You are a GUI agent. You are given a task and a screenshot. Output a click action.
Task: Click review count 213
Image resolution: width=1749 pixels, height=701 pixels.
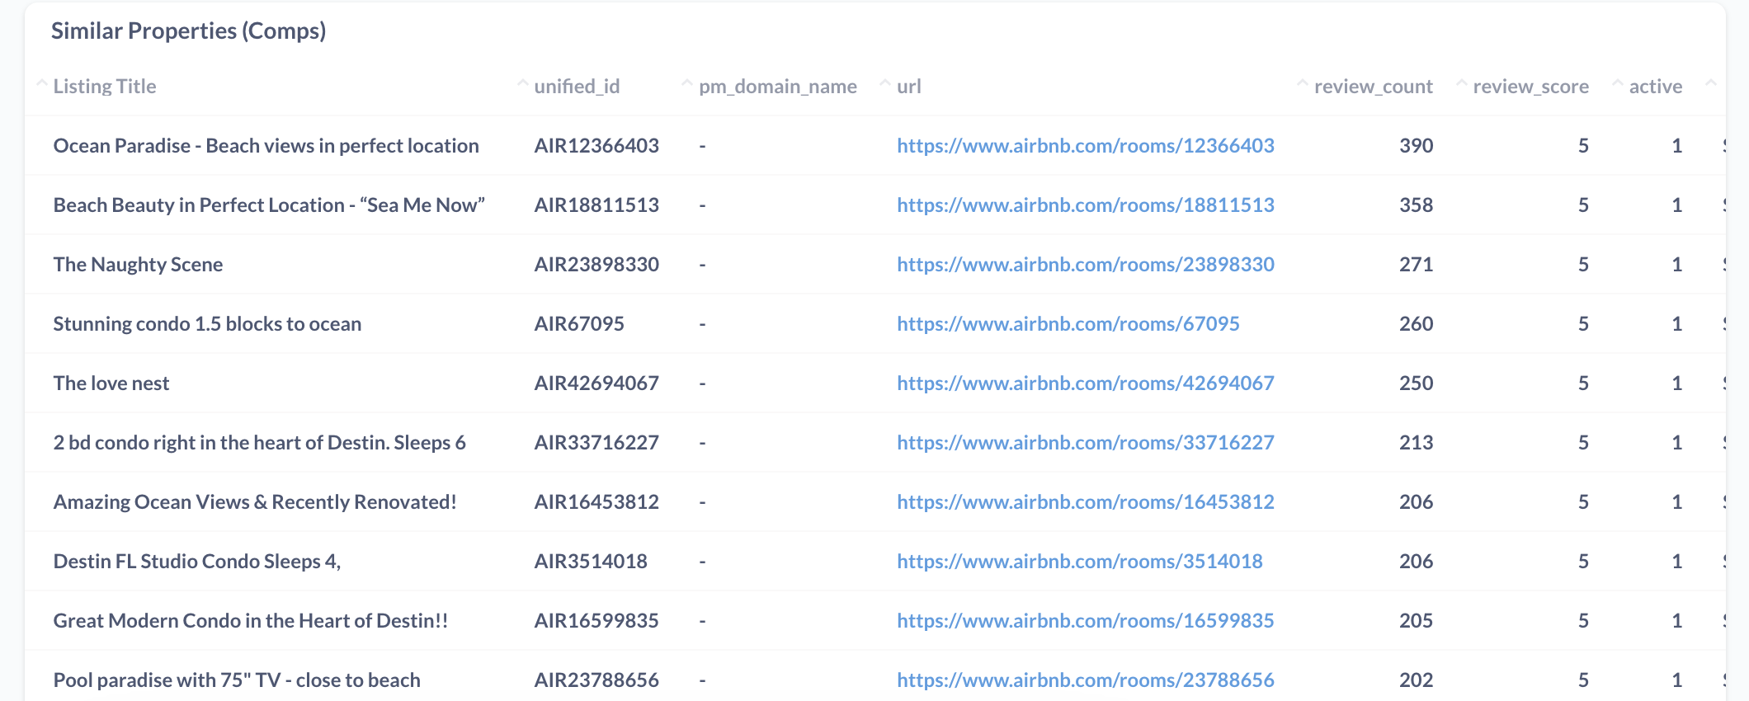coord(1416,443)
